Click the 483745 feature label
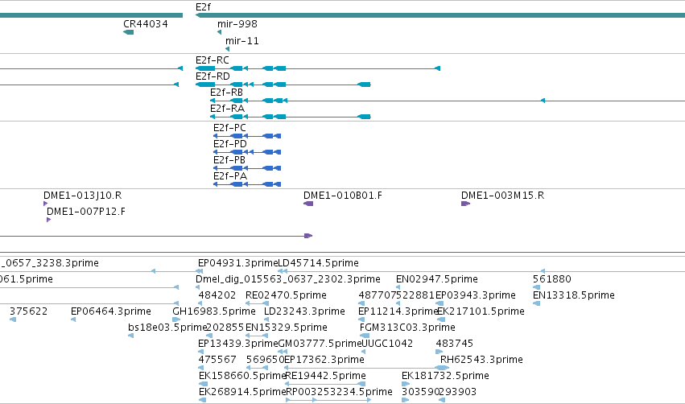 455,344
